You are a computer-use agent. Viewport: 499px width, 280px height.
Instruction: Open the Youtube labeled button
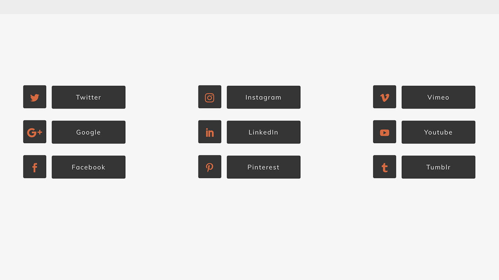click(x=438, y=132)
